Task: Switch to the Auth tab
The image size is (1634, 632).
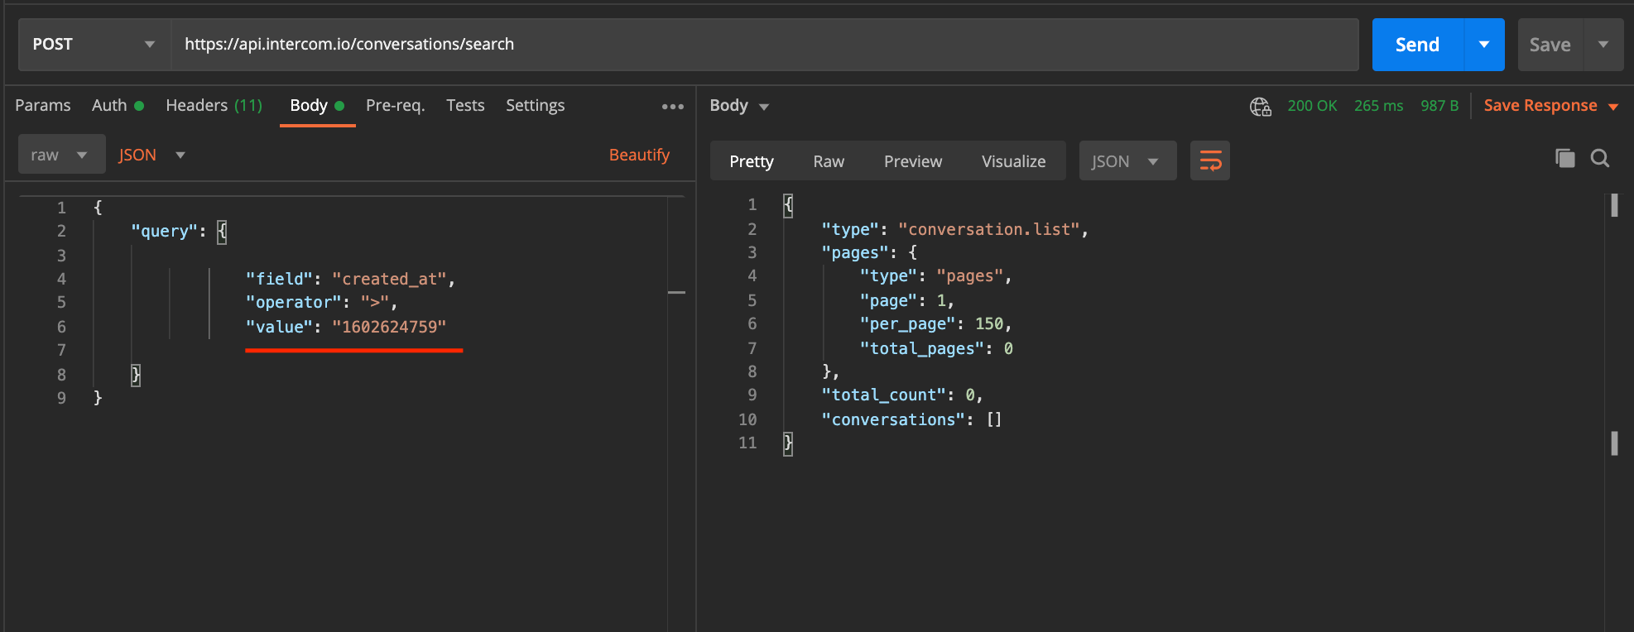Action: click(x=118, y=105)
